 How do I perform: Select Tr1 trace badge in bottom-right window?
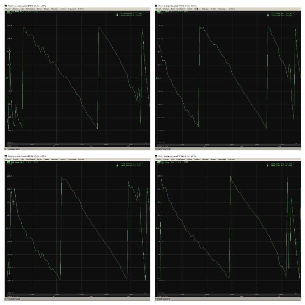159,162
